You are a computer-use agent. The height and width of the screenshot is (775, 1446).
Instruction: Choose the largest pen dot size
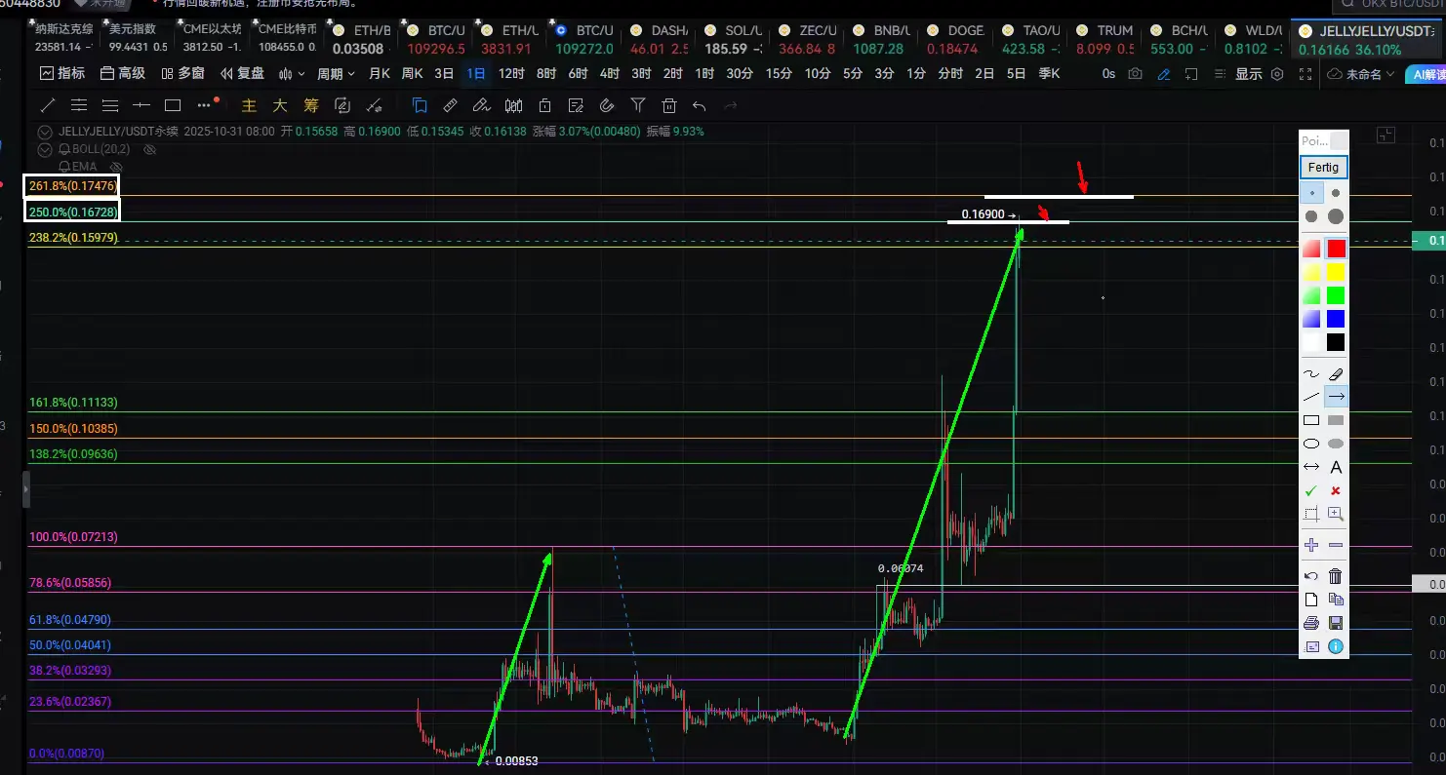click(1336, 216)
